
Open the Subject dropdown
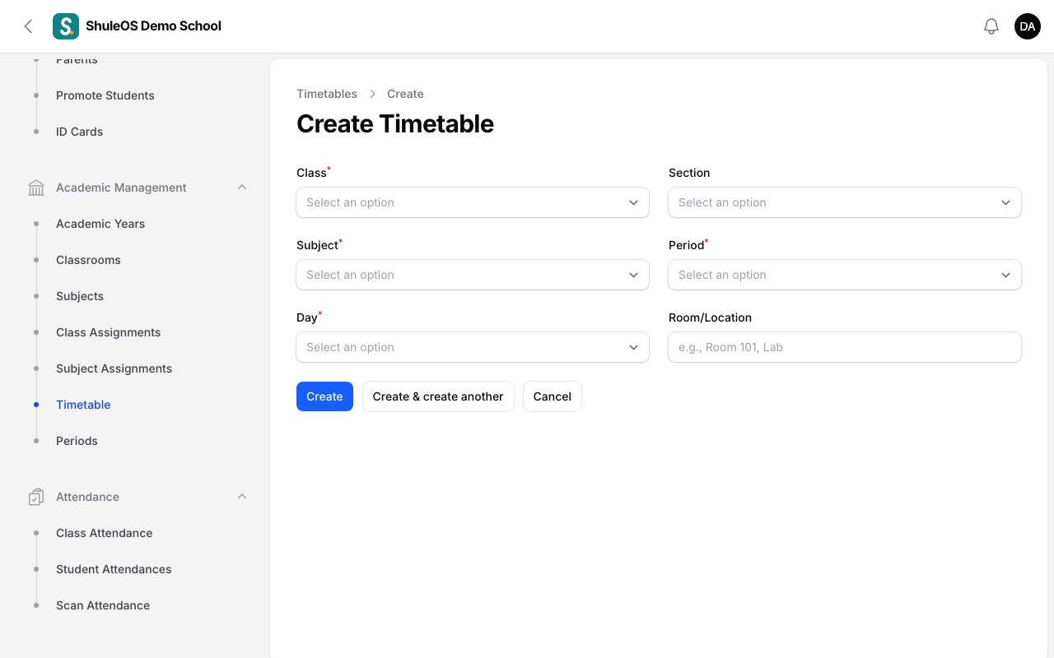(473, 275)
